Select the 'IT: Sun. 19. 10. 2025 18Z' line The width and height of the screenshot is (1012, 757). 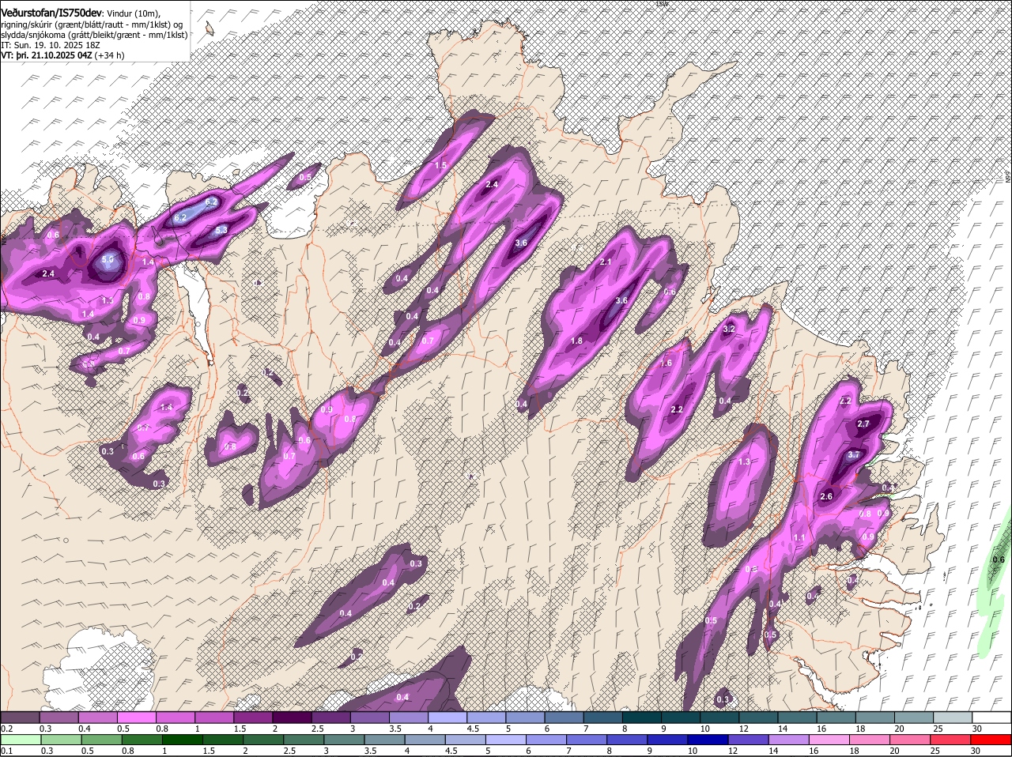click(x=52, y=45)
